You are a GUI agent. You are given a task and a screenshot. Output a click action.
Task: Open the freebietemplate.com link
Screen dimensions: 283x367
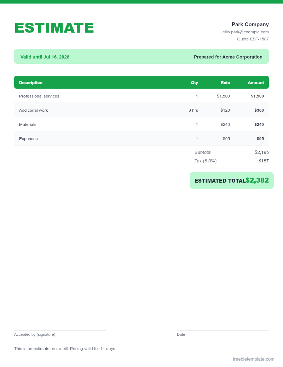[254, 359]
